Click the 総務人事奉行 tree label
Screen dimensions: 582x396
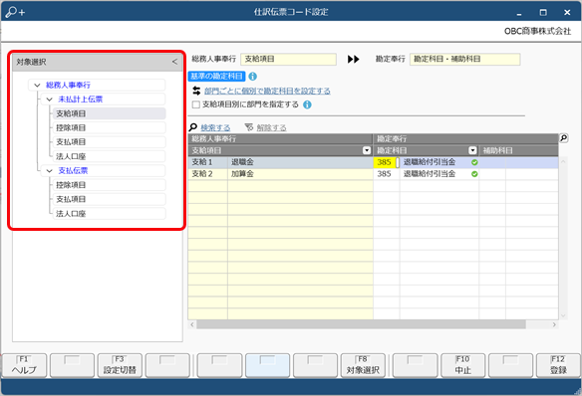(x=68, y=86)
